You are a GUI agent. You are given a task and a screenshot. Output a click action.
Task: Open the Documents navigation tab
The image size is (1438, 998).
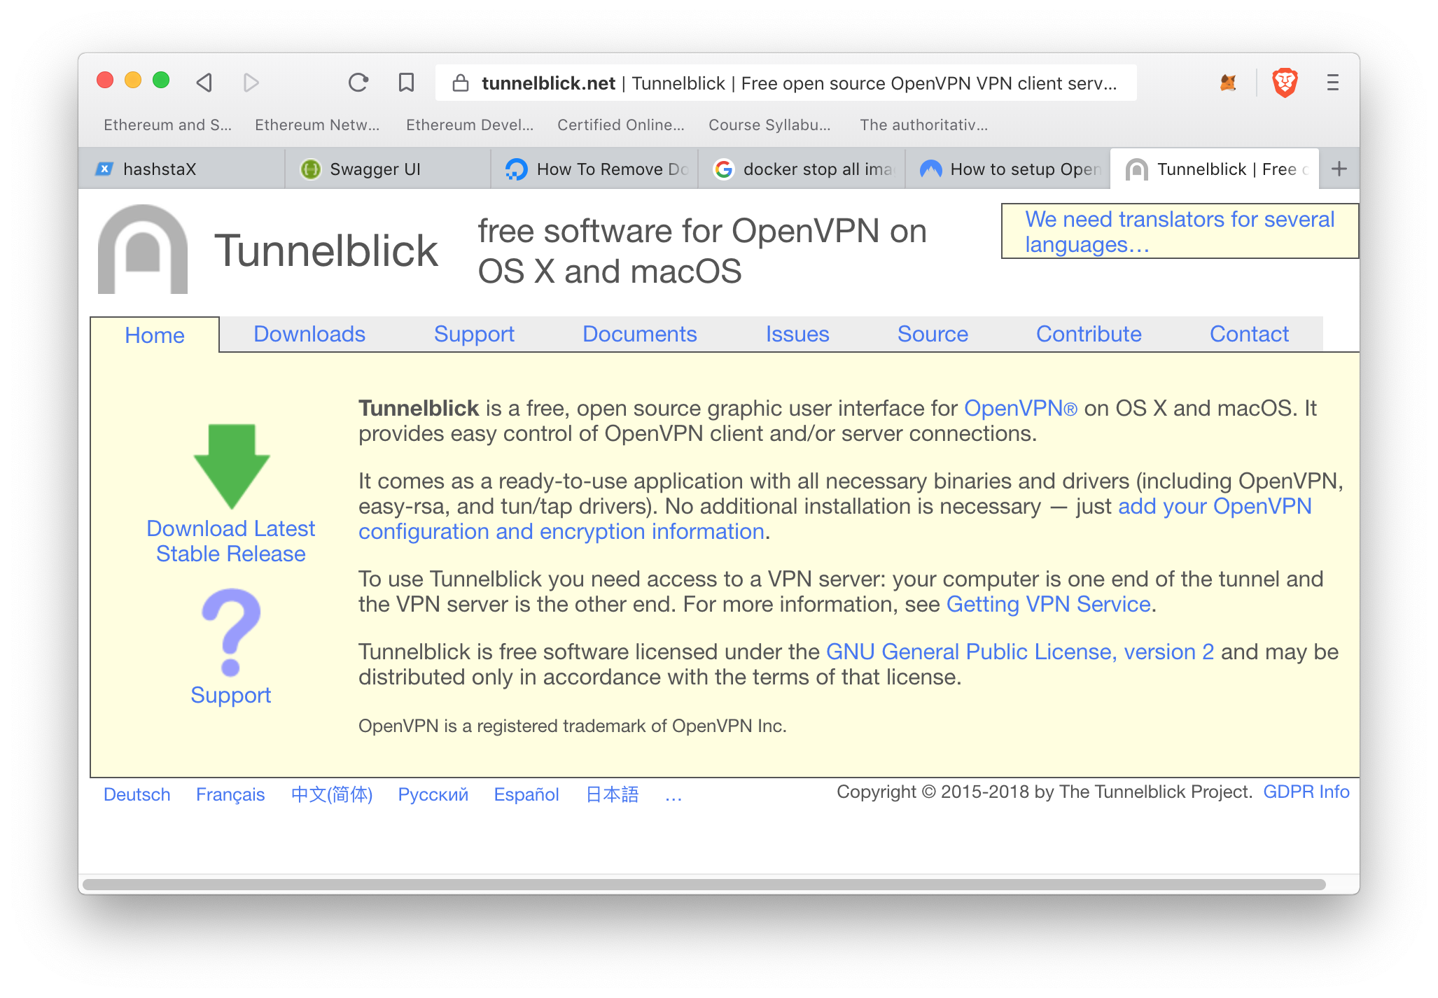pyautogui.click(x=639, y=334)
